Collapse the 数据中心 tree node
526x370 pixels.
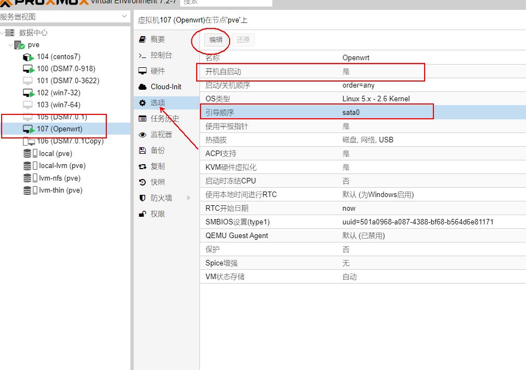(2, 33)
